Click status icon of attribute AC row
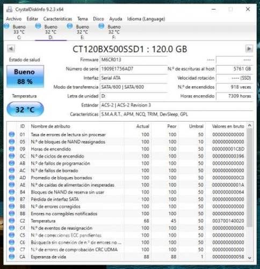The height and width of the screenshot is (269, 260). [12, 171]
